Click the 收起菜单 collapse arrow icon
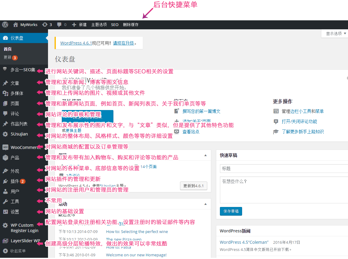The image size is (348, 259). (5, 251)
